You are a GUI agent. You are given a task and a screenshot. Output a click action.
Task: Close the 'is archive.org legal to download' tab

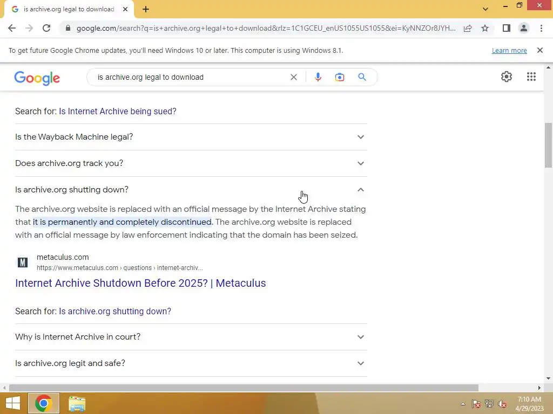tap(125, 10)
